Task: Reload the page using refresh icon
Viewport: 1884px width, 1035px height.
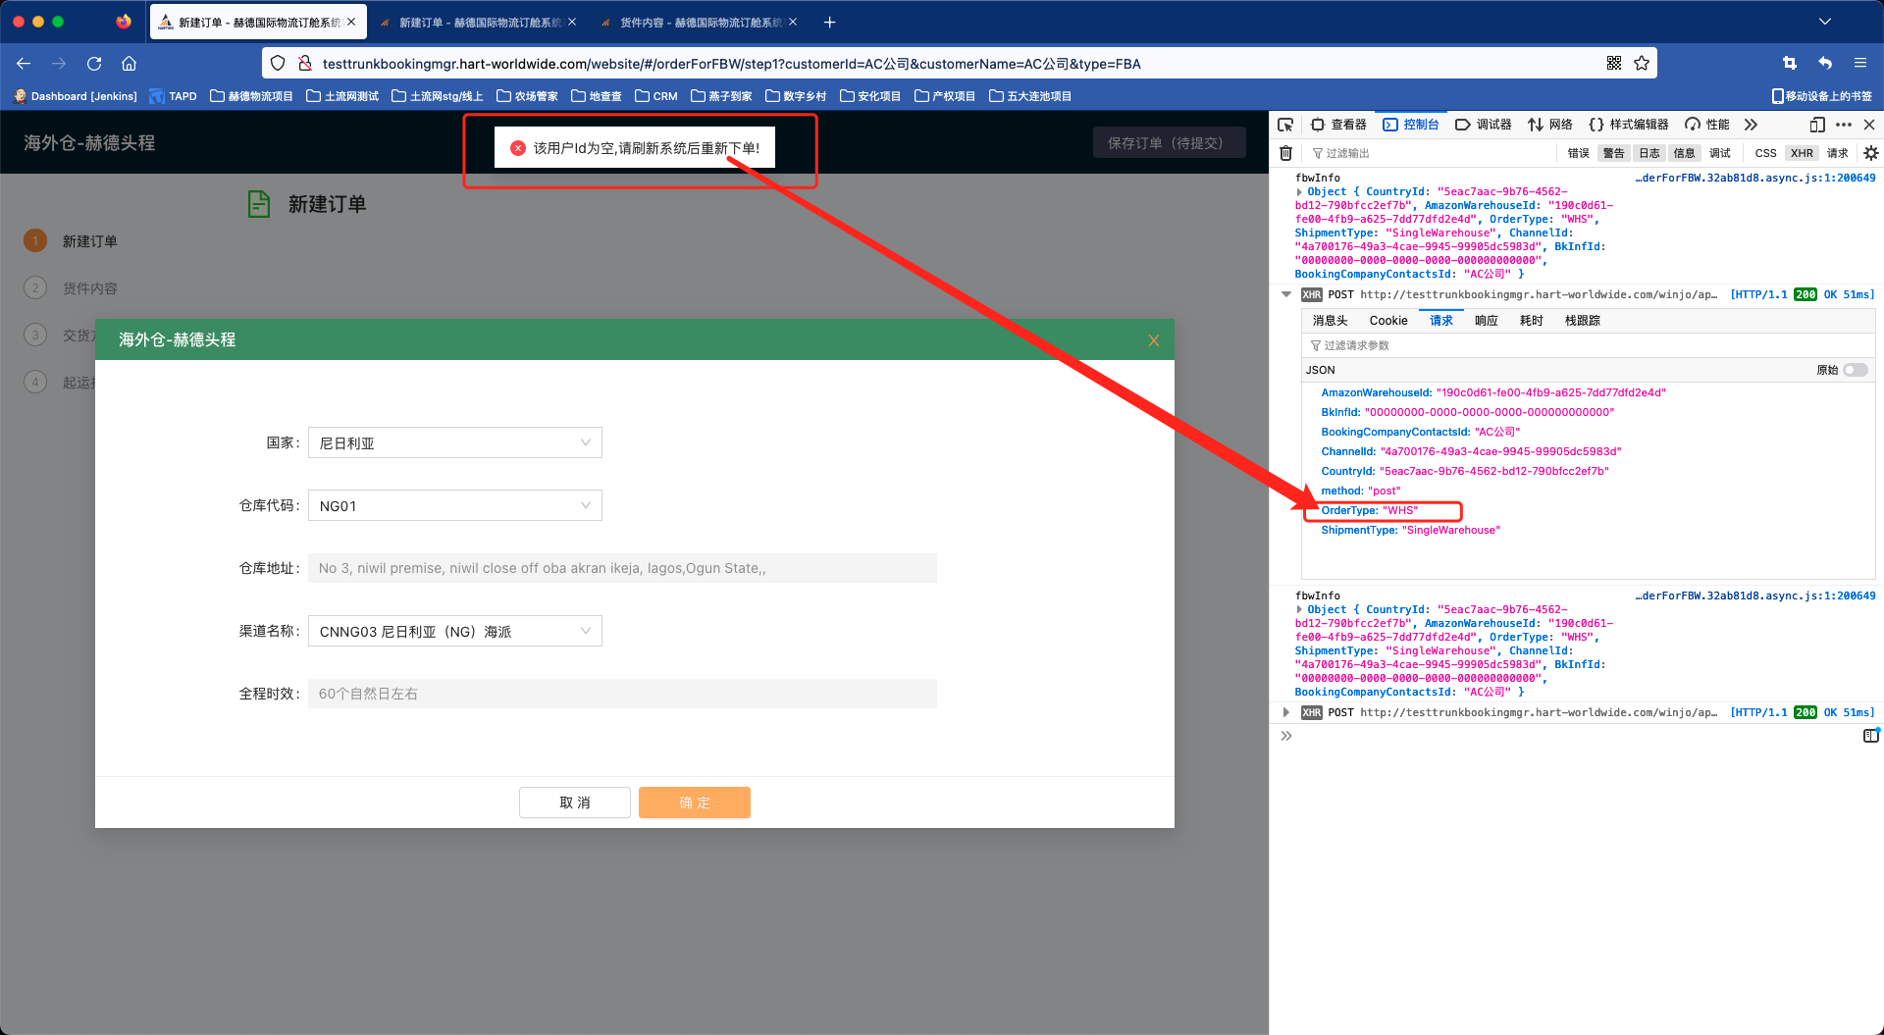Action: (x=94, y=64)
